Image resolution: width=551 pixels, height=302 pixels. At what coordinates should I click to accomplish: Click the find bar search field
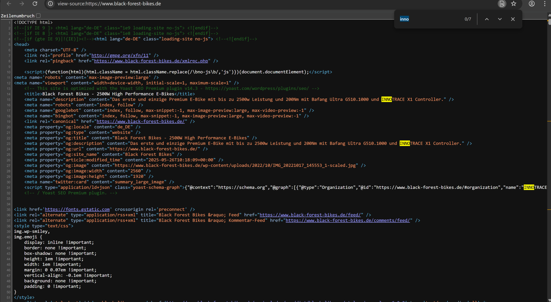pos(430,19)
